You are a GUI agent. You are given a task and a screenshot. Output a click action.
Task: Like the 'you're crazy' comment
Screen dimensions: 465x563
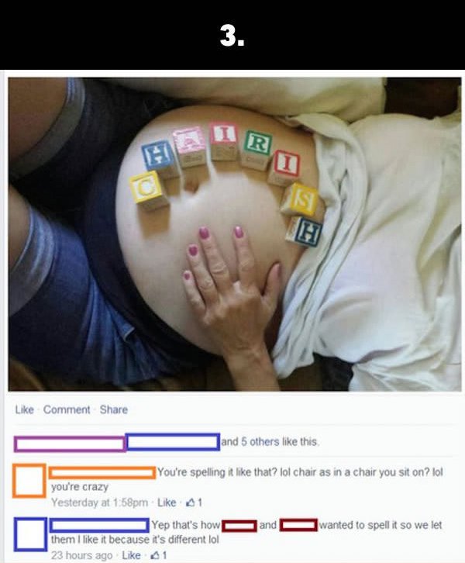(167, 503)
